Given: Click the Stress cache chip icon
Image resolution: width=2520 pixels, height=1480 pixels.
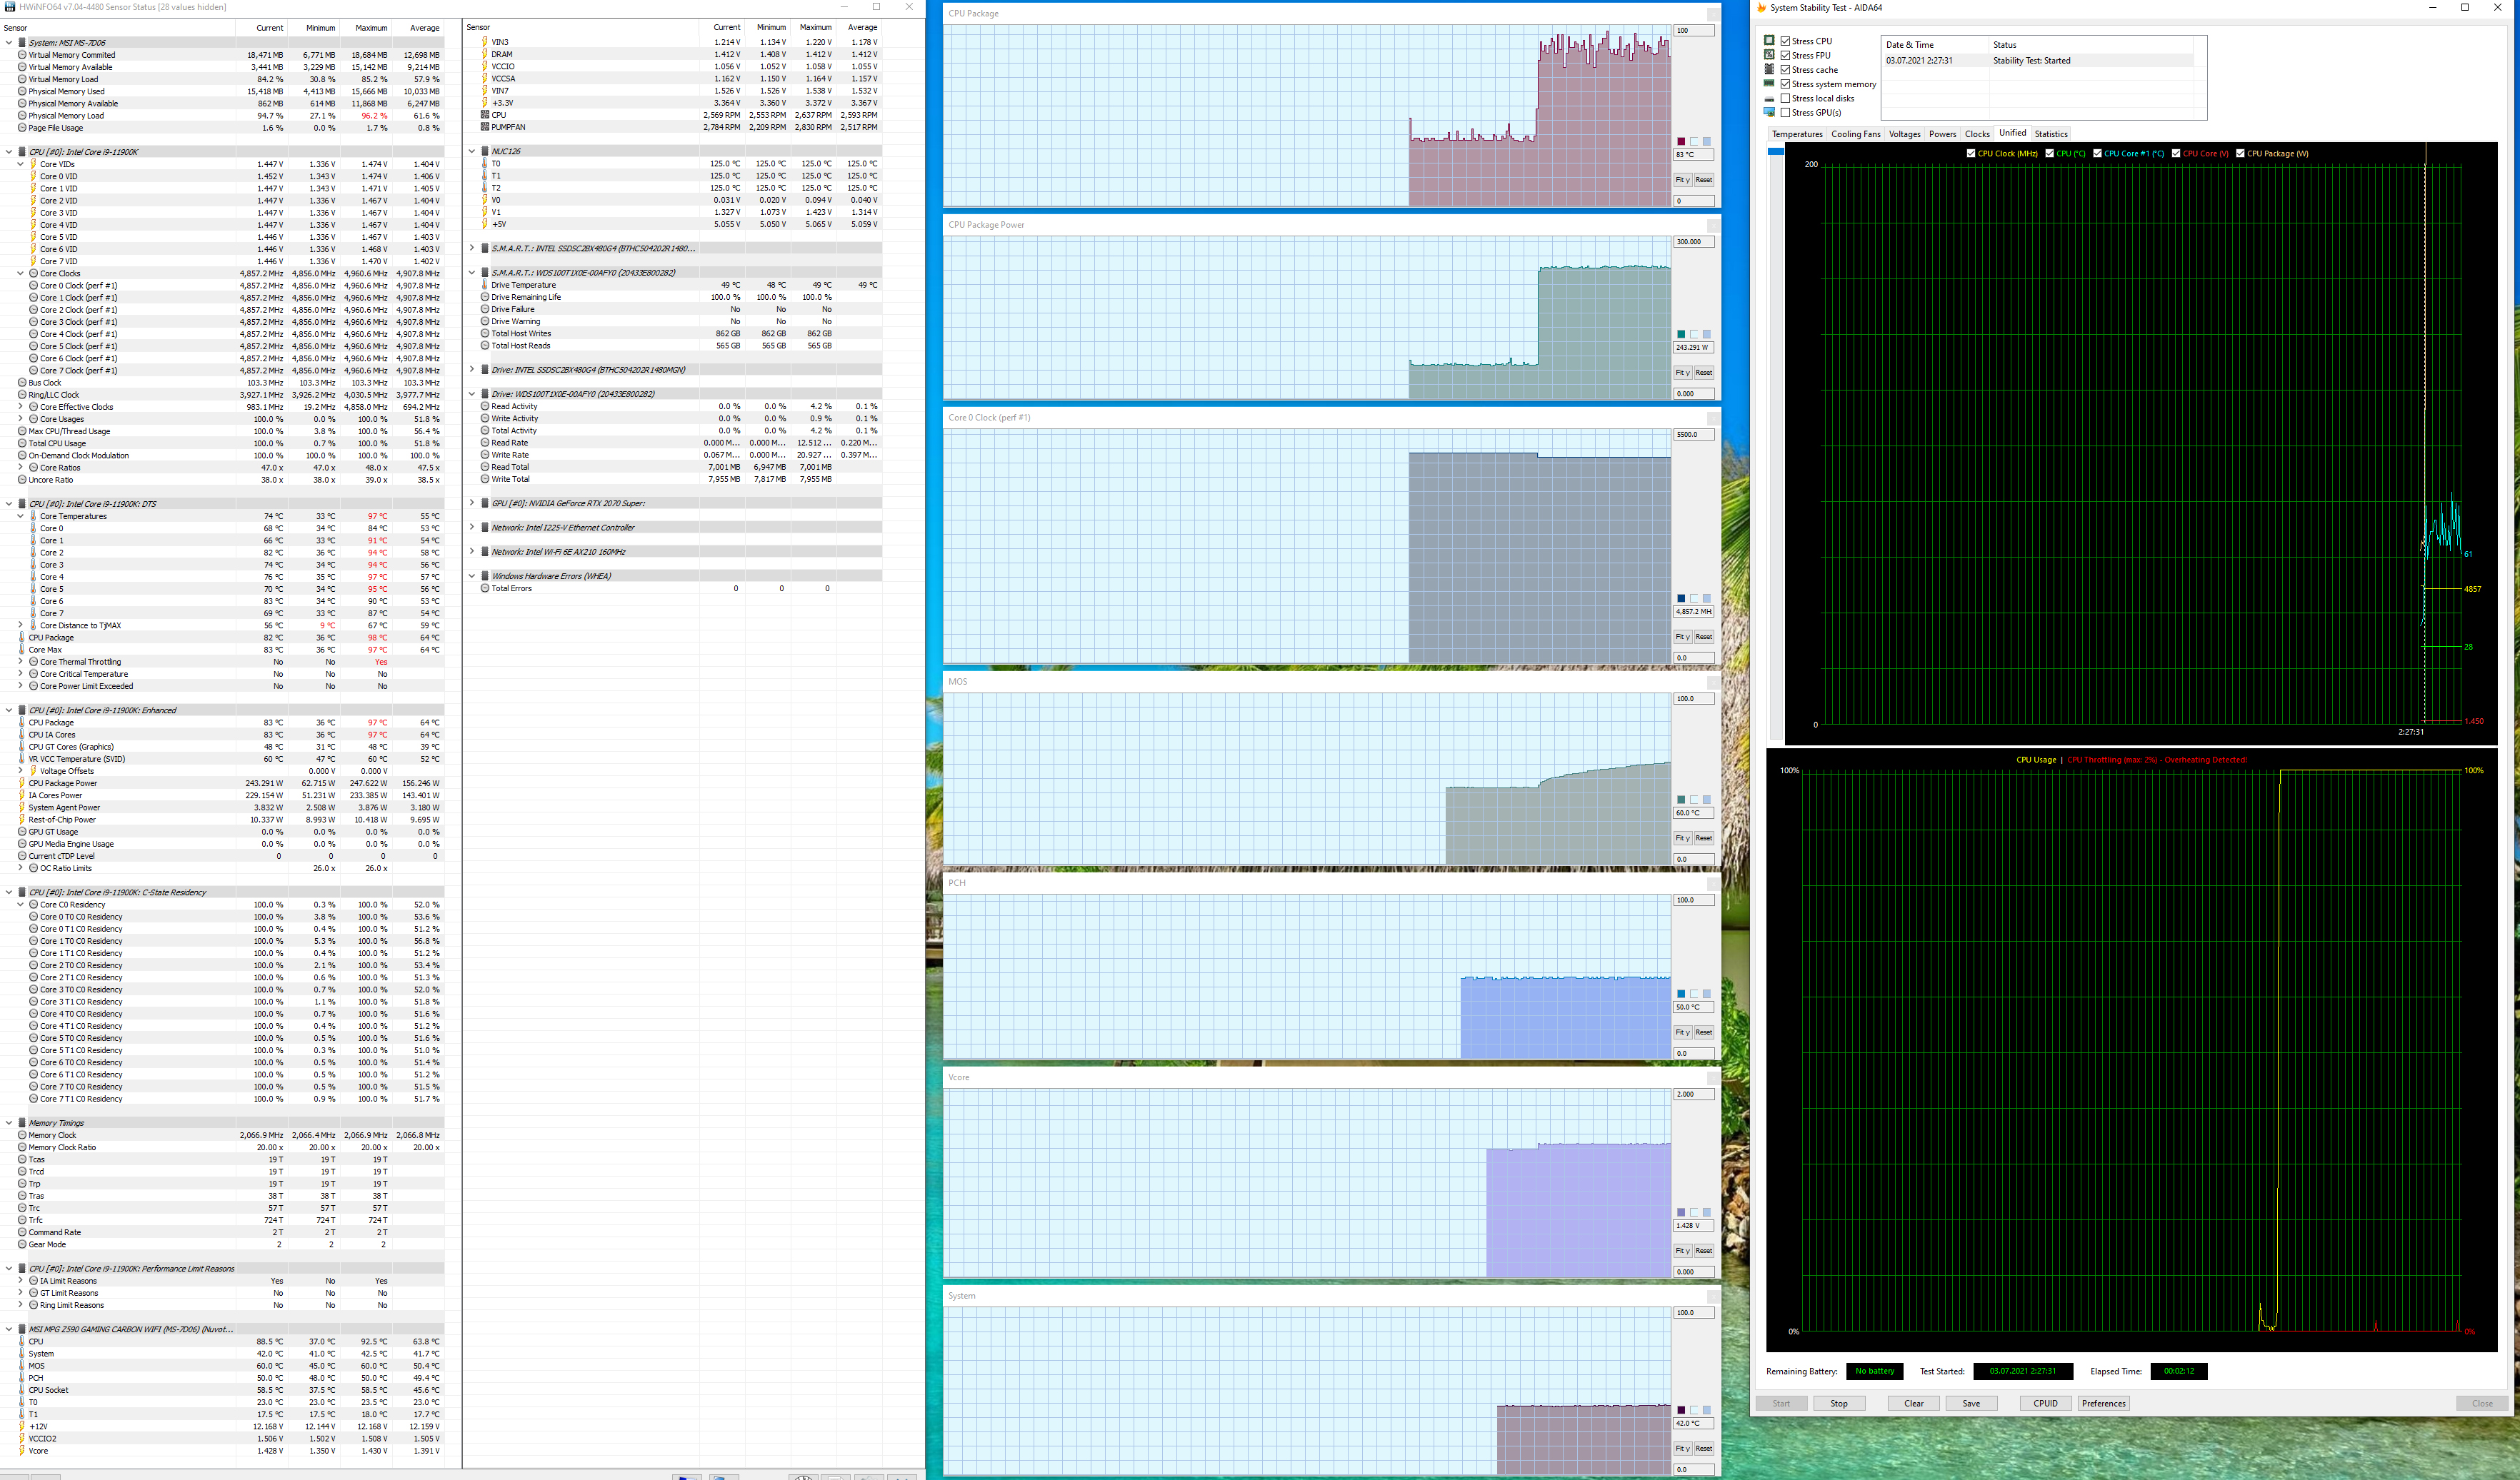Looking at the screenshot, I should 1769,70.
